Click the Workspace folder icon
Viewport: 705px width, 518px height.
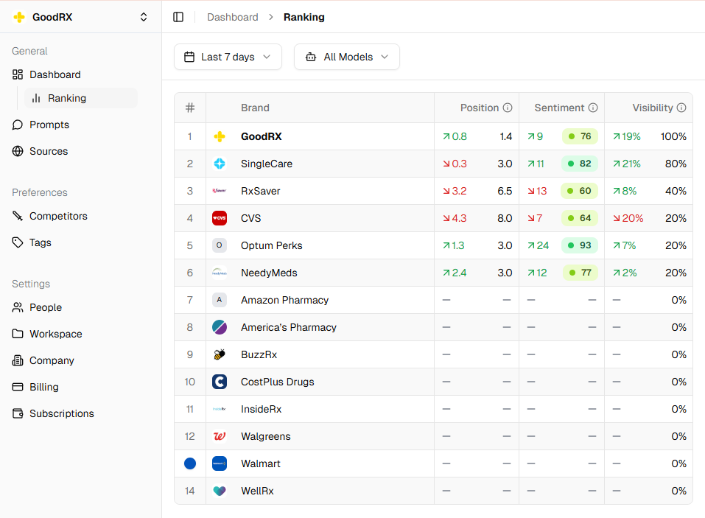click(18, 334)
